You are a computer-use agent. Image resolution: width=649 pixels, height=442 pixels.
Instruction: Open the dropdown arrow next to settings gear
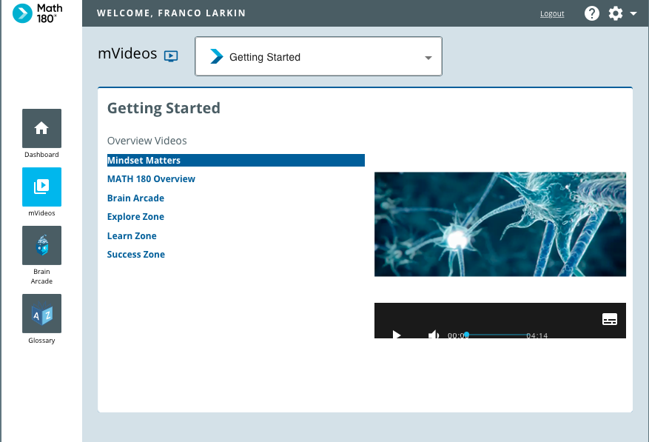[x=633, y=13]
